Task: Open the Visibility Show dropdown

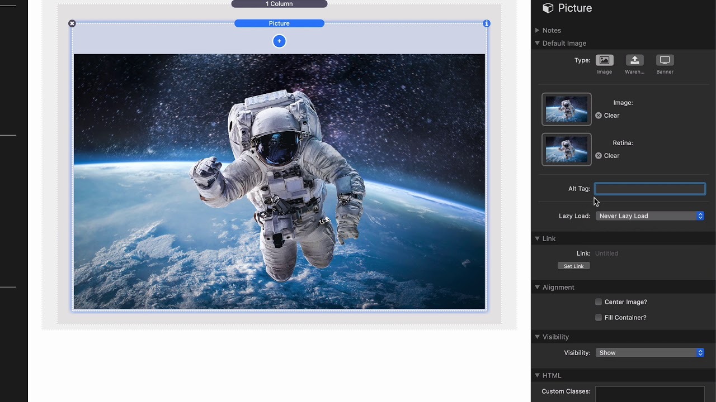Action: [649, 353]
